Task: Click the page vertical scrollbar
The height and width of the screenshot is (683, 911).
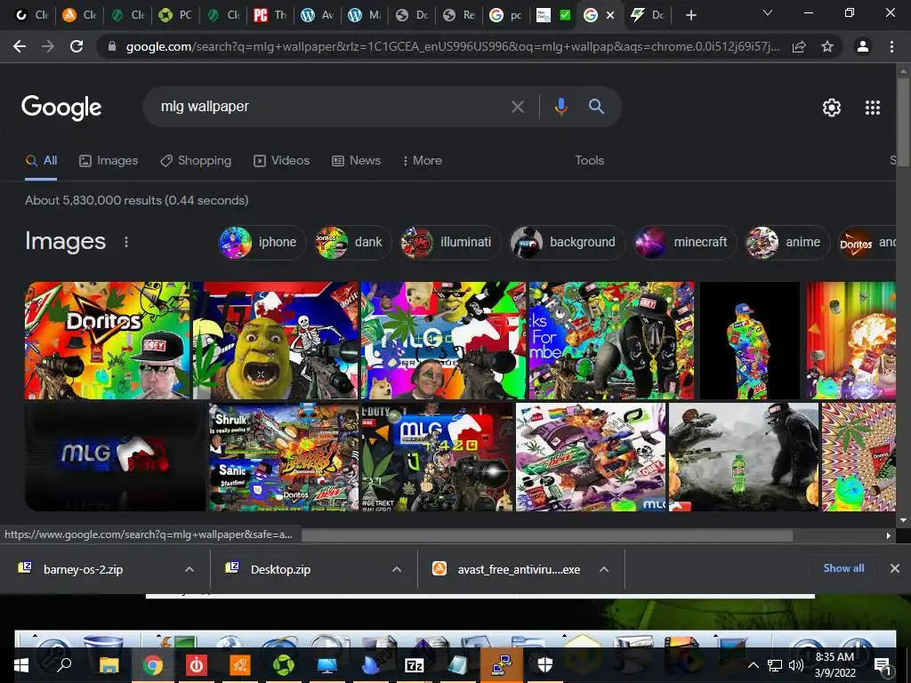Action: [903, 122]
